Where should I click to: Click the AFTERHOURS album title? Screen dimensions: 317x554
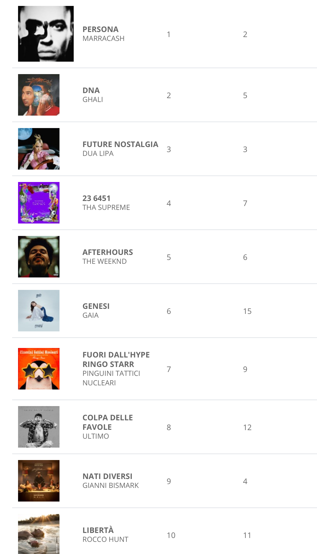(x=107, y=252)
